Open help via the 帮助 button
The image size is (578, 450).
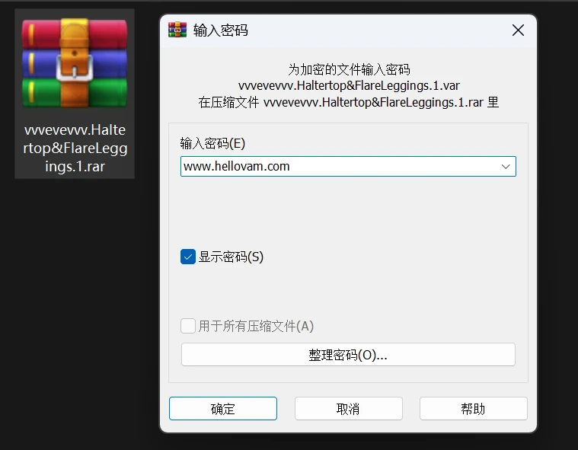(474, 408)
